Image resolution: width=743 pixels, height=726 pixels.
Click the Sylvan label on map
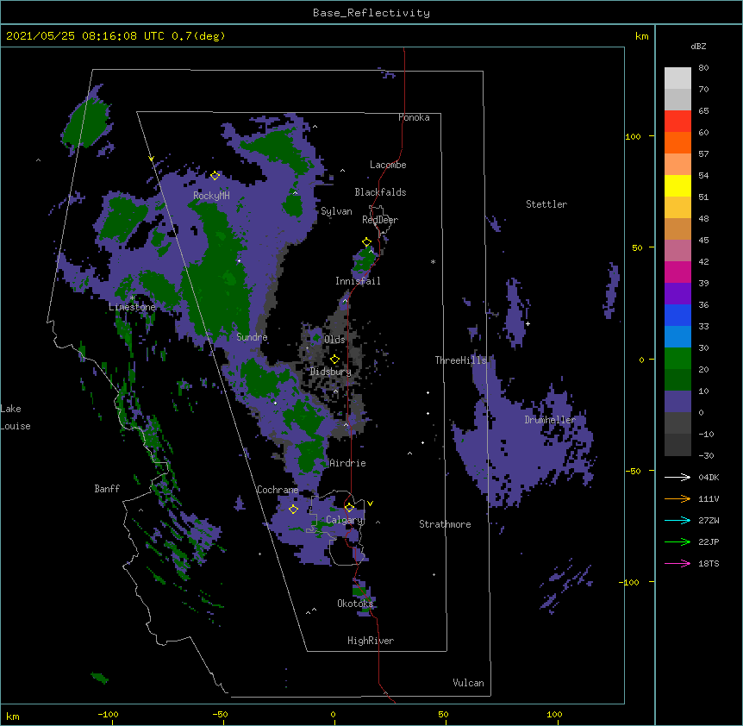pos(336,211)
